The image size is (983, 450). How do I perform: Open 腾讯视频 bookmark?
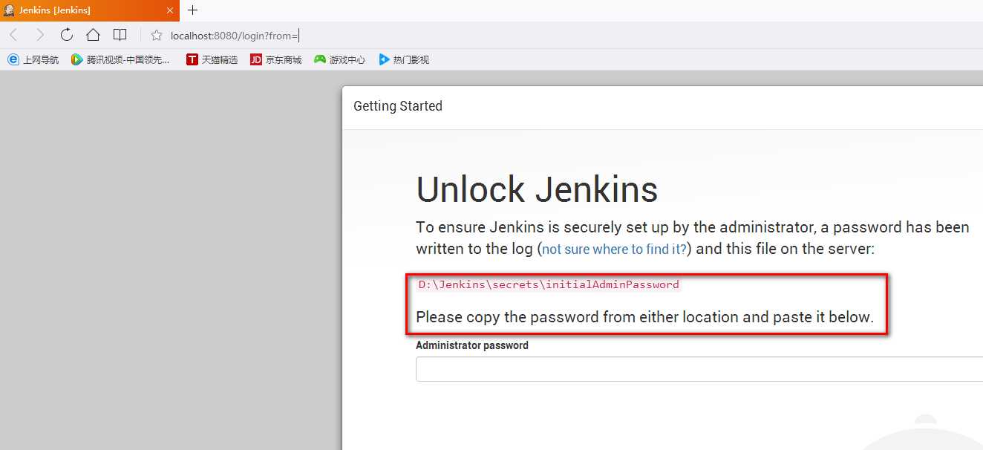coord(120,59)
